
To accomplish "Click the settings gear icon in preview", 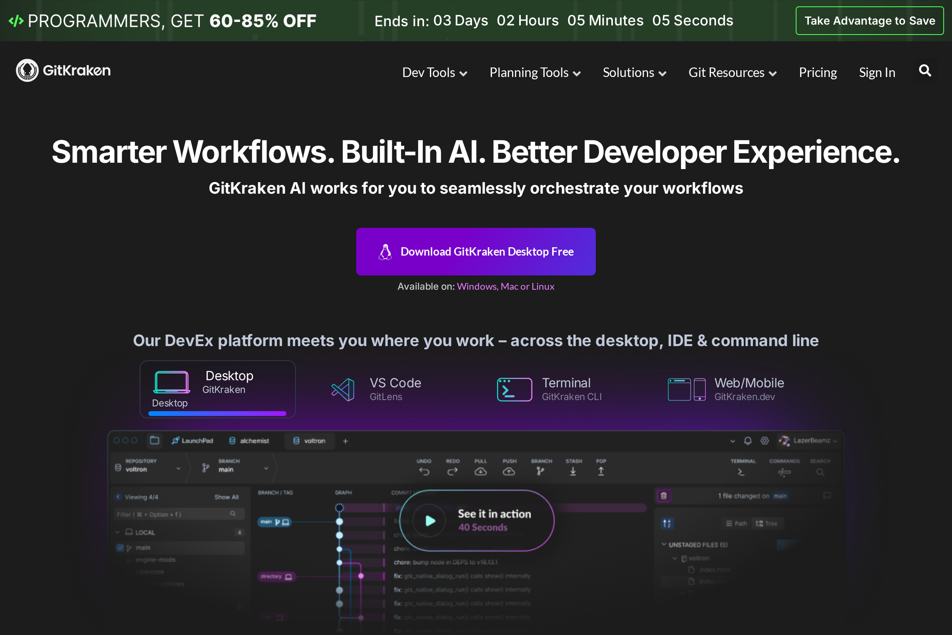I will 765,441.
